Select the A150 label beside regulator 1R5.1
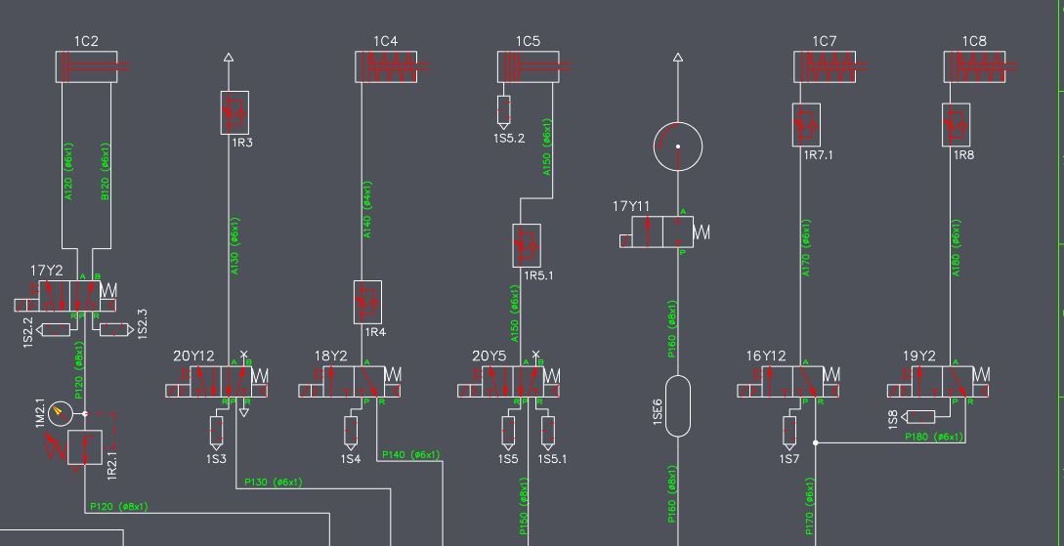The image size is (1064, 546). click(x=514, y=314)
